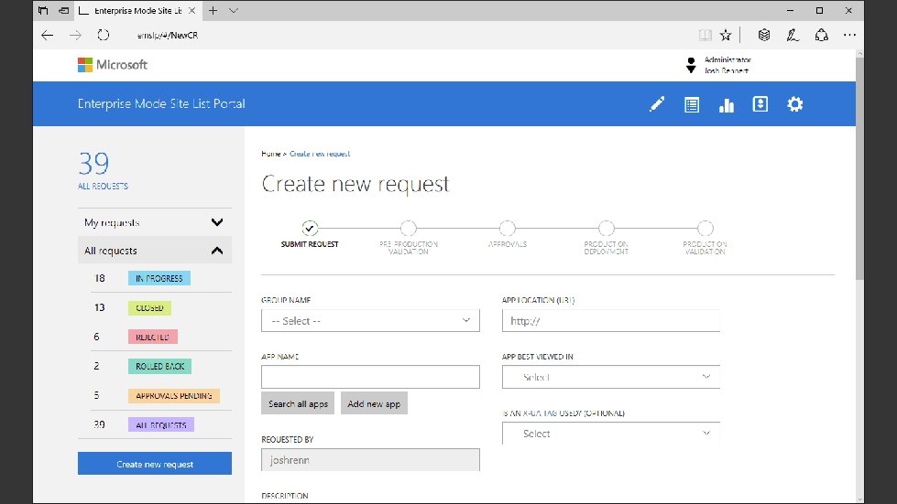Open a new tab with plus icon
Image resolution: width=897 pixels, height=504 pixels.
213,10
